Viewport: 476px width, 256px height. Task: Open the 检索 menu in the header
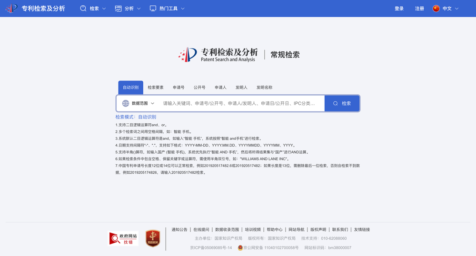(x=93, y=9)
